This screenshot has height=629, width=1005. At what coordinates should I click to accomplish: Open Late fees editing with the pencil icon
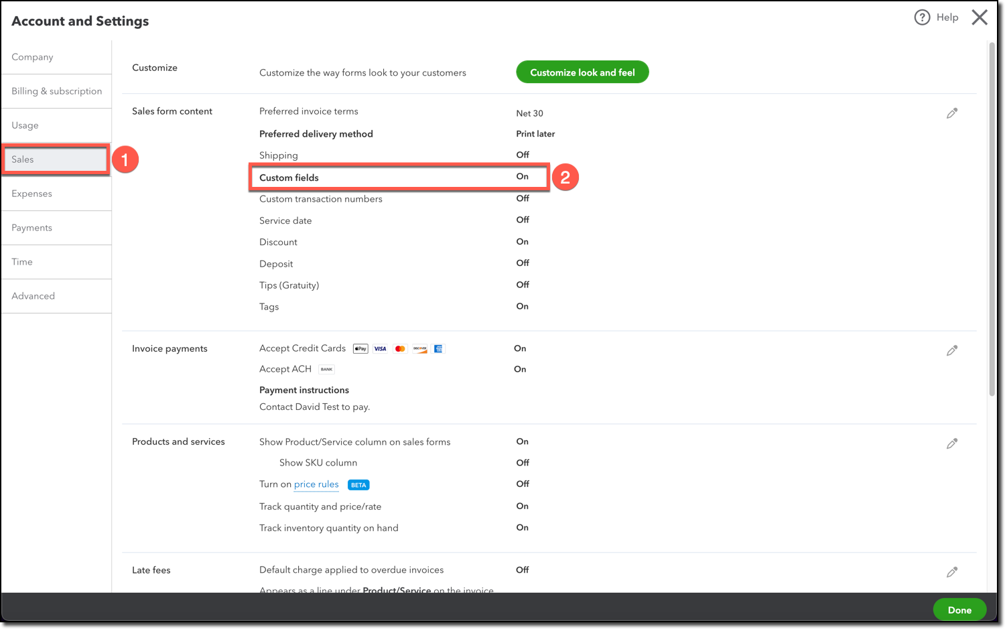(x=952, y=571)
